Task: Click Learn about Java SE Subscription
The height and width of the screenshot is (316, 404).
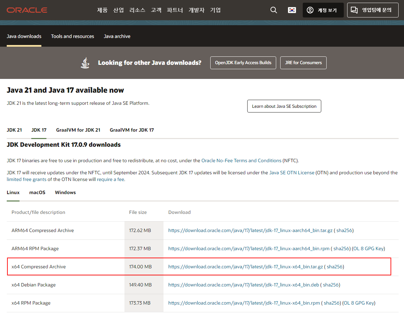Action: (284, 106)
